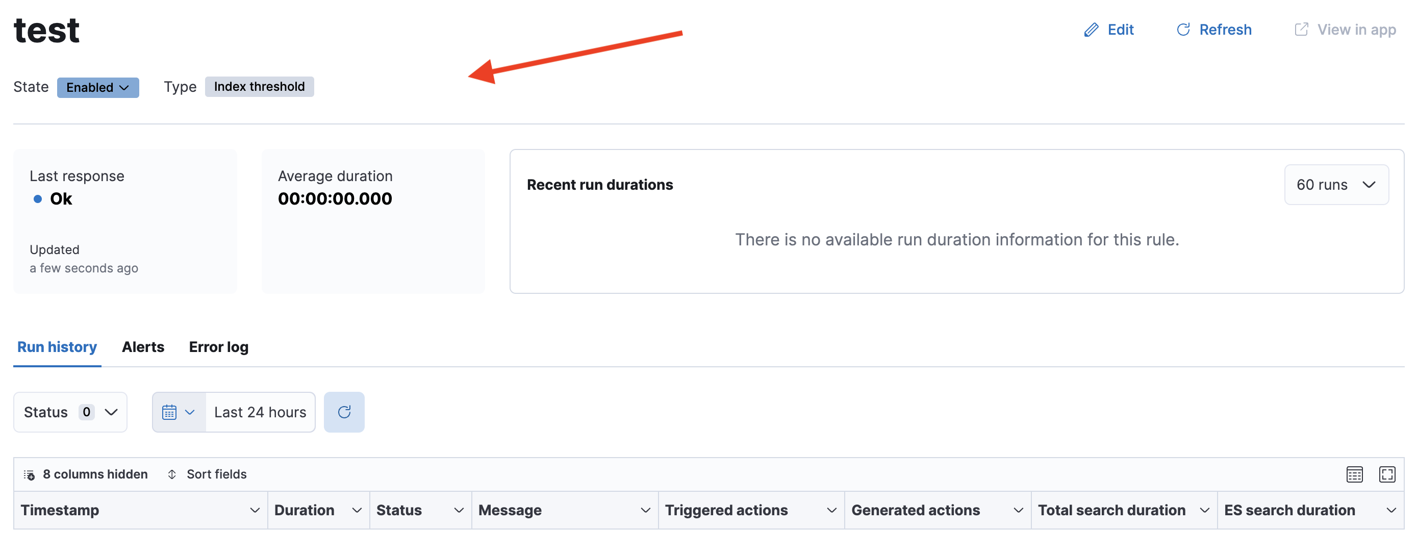Open the Error log tab
The image size is (1417, 553).
218,347
